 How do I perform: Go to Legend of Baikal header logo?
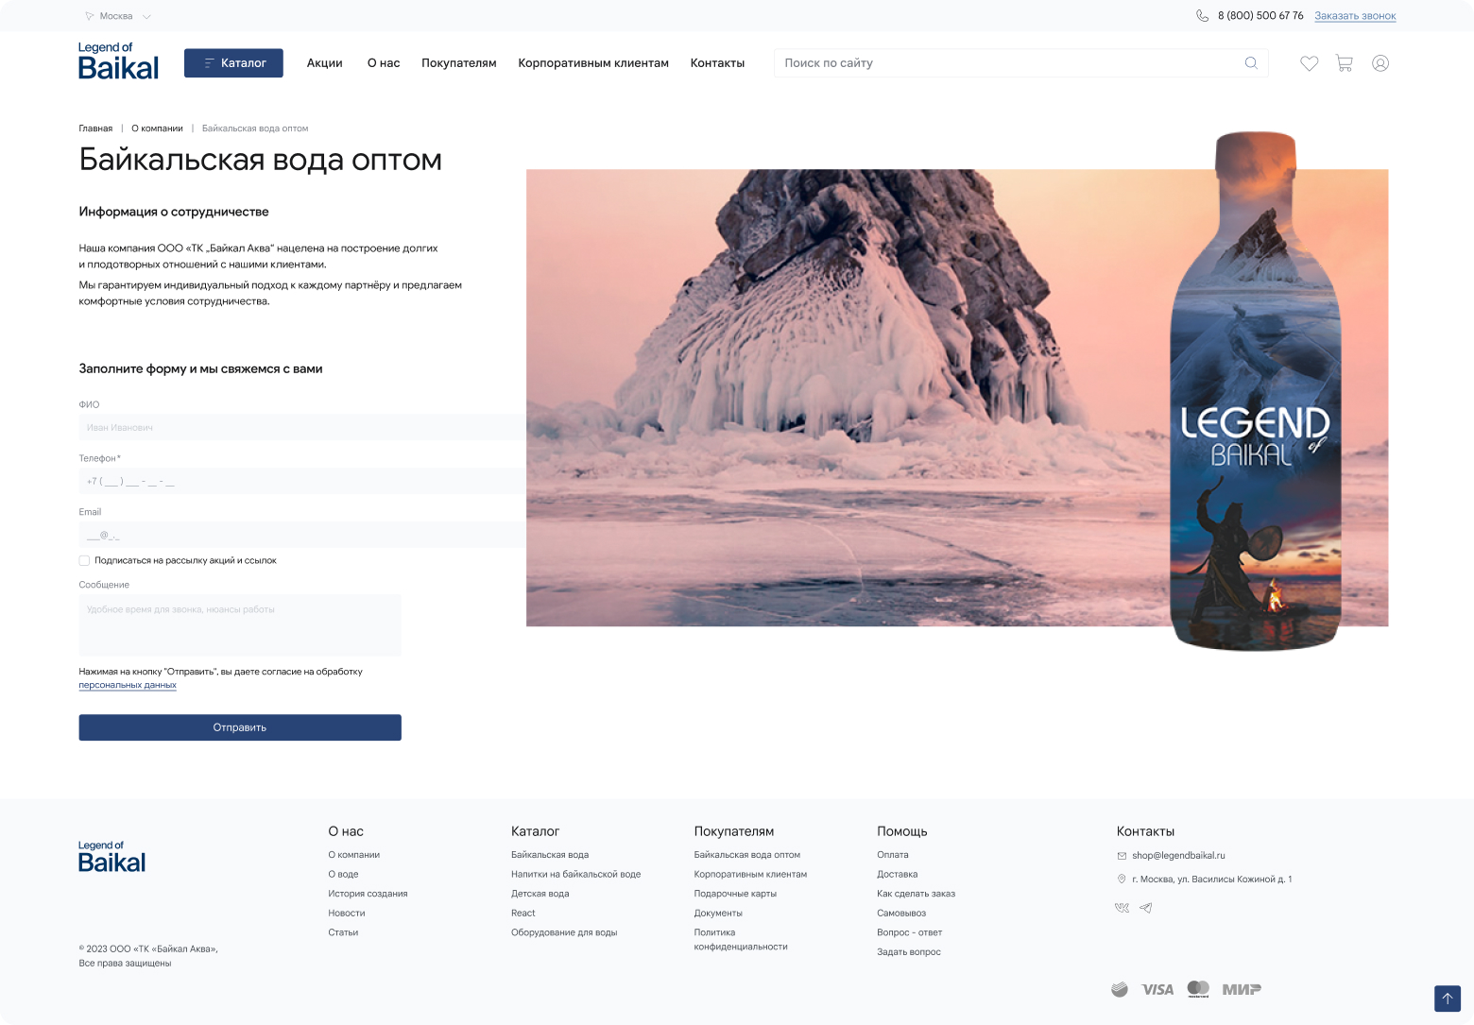pyautogui.click(x=118, y=61)
